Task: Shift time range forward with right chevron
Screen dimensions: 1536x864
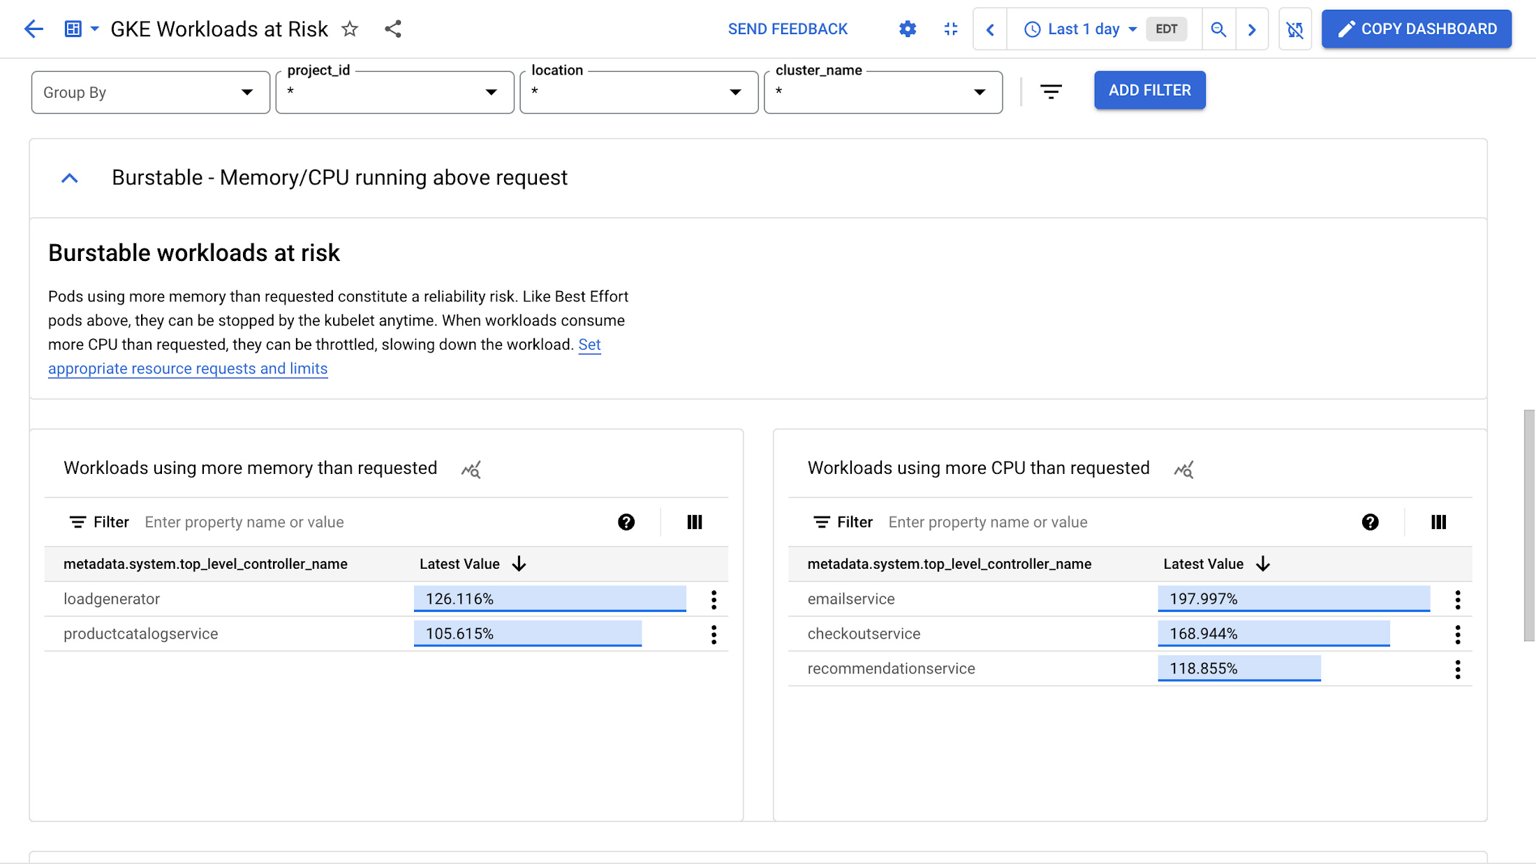Action: coord(1252,29)
